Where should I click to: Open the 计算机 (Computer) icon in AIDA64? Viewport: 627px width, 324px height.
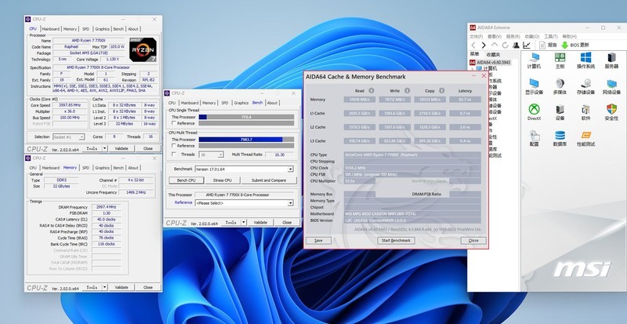(534, 59)
